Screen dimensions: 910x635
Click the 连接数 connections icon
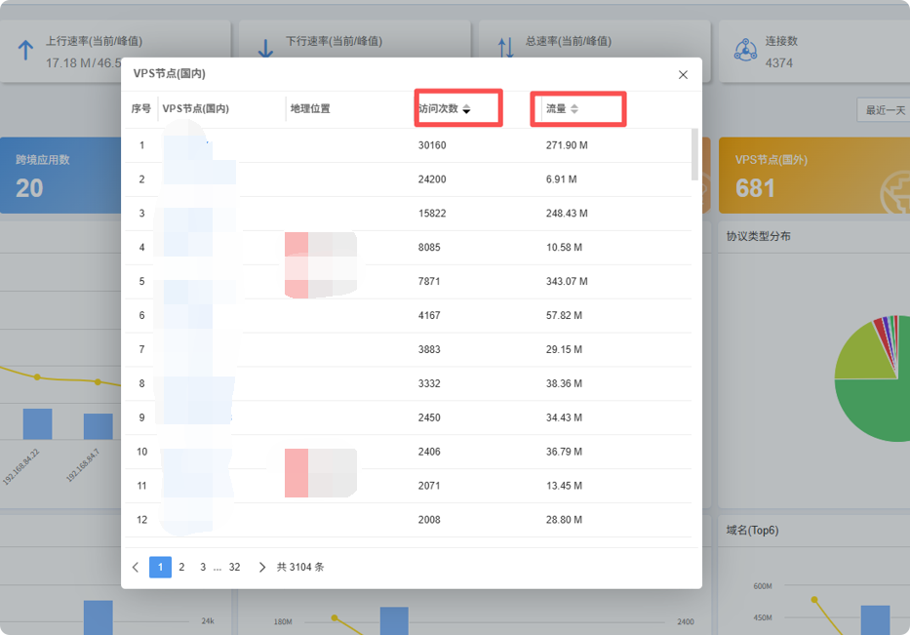(x=745, y=51)
